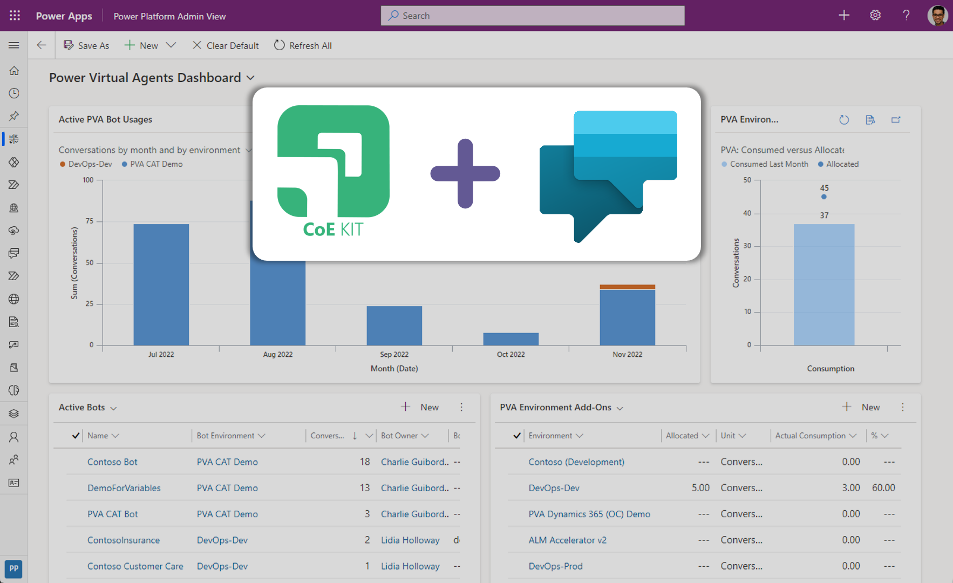Expand the dashboard title selector
The height and width of the screenshot is (583, 953).
click(x=250, y=78)
